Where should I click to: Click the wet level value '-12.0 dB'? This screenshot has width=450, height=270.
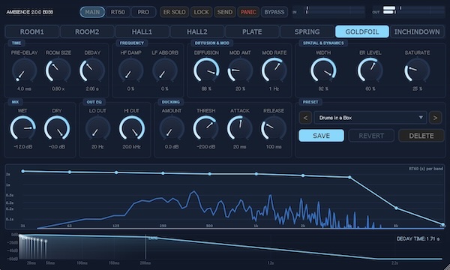click(23, 147)
